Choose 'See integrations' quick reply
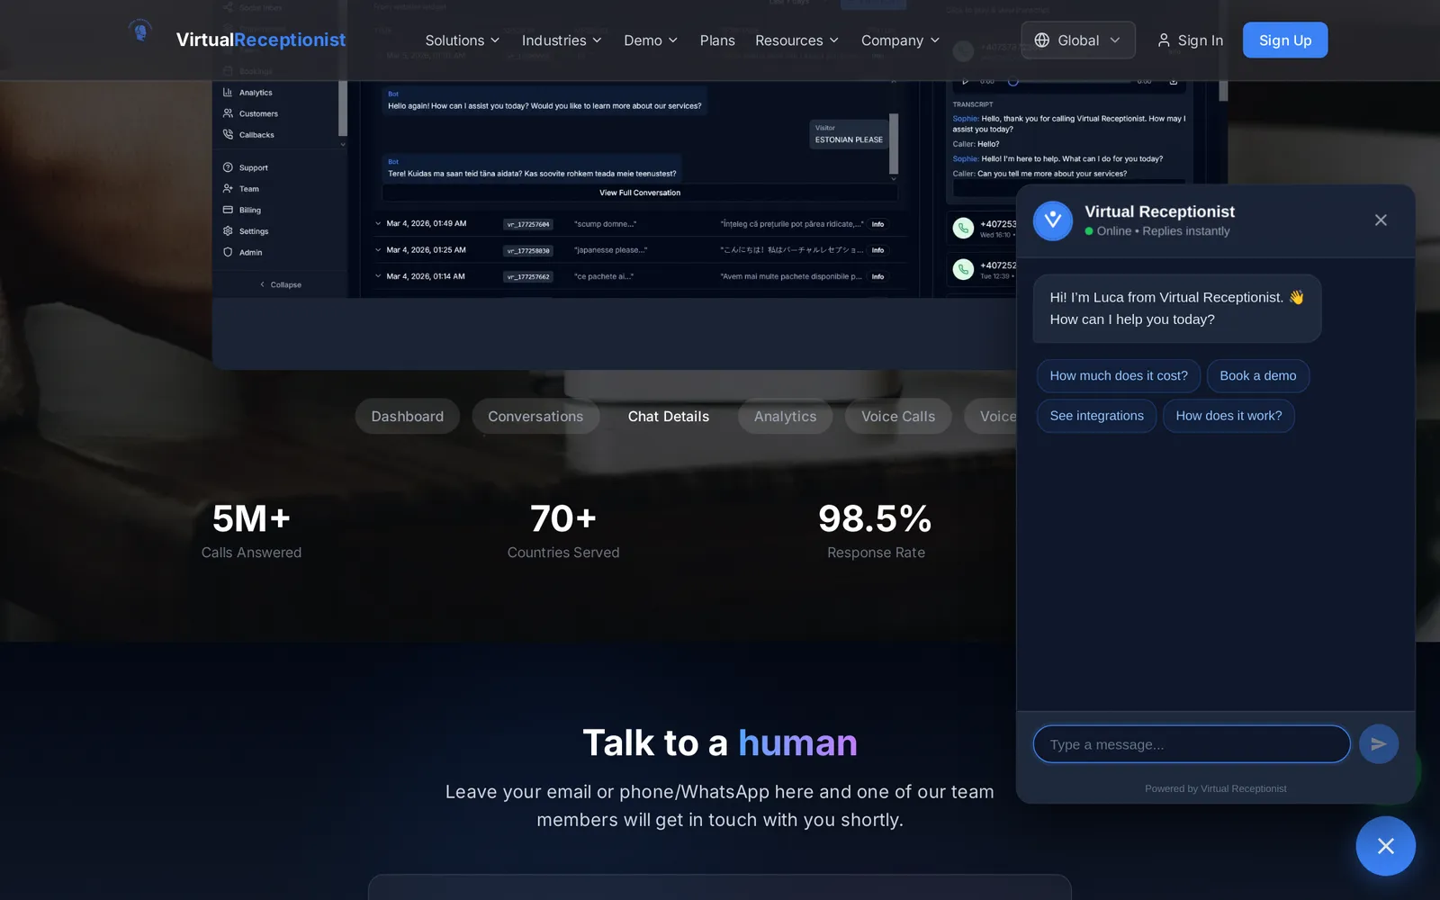Screen dimensions: 1440x900 click(x=1096, y=416)
